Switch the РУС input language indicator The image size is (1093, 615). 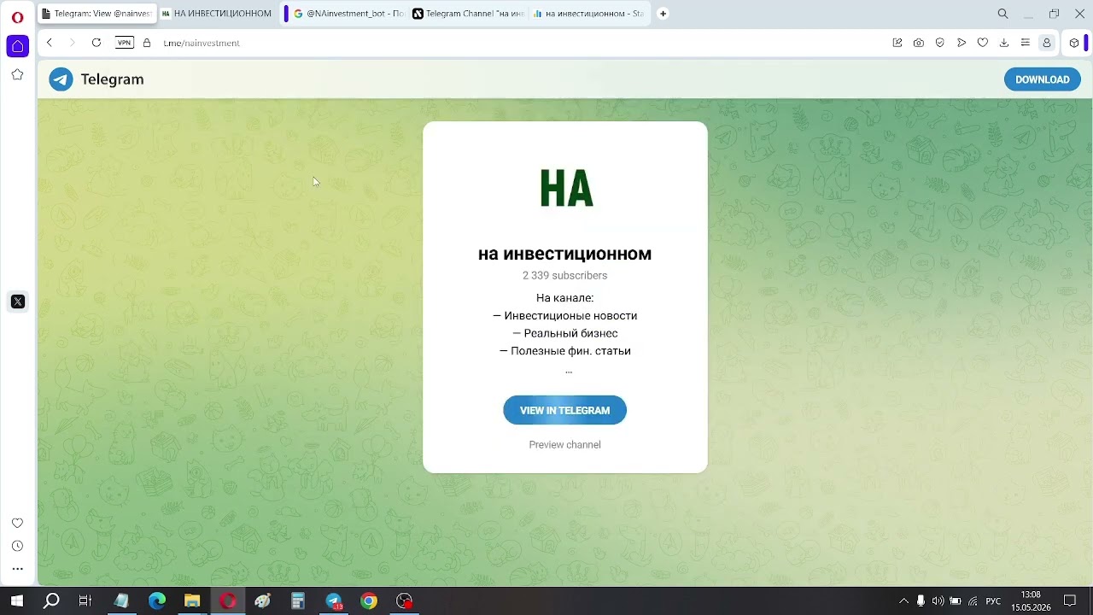(x=993, y=601)
